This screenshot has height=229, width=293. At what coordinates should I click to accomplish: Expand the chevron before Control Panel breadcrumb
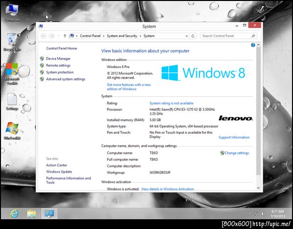pos(77,36)
